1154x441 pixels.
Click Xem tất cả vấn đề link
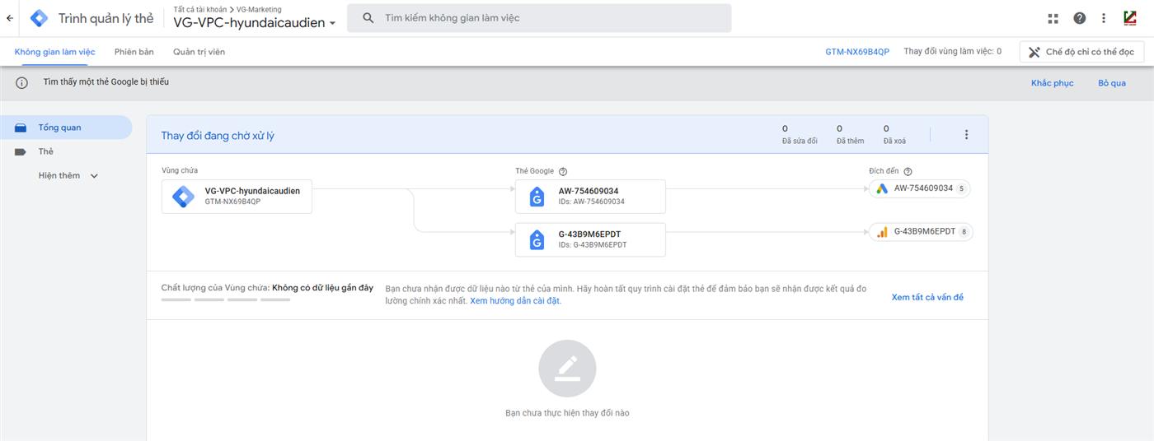pyautogui.click(x=927, y=297)
